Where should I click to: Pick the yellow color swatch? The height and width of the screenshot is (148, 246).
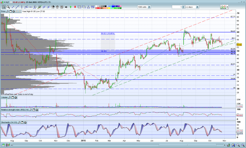(109, 8)
